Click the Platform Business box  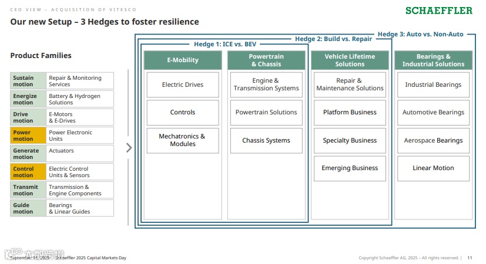[x=350, y=113]
